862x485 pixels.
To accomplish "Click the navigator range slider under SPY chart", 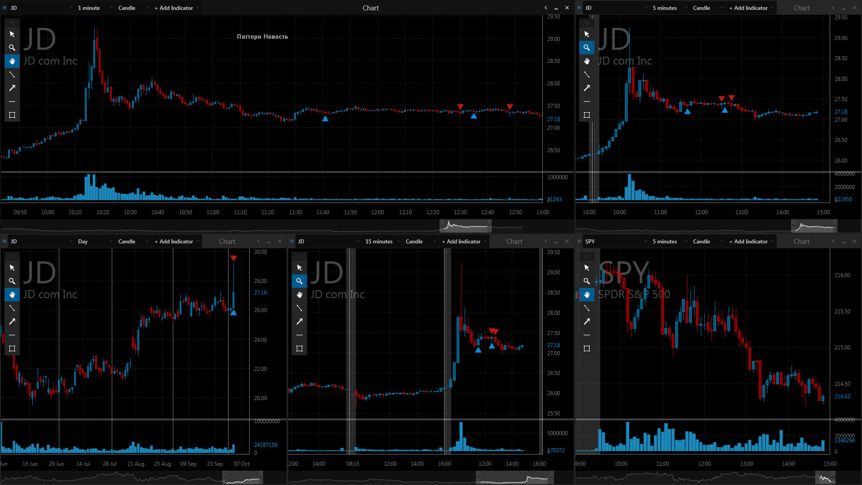I will [x=825, y=477].
